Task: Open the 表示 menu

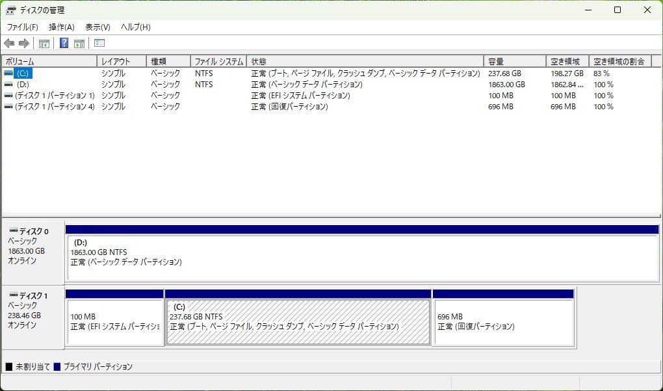Action: tap(97, 27)
